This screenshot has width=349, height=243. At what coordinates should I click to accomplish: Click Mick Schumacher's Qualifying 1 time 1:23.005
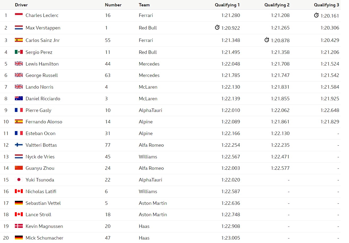[x=231, y=238]
